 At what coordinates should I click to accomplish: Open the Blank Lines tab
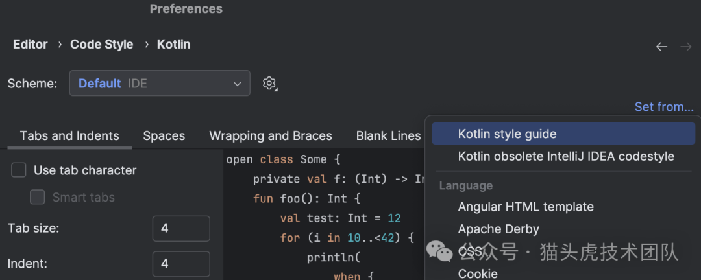point(388,135)
